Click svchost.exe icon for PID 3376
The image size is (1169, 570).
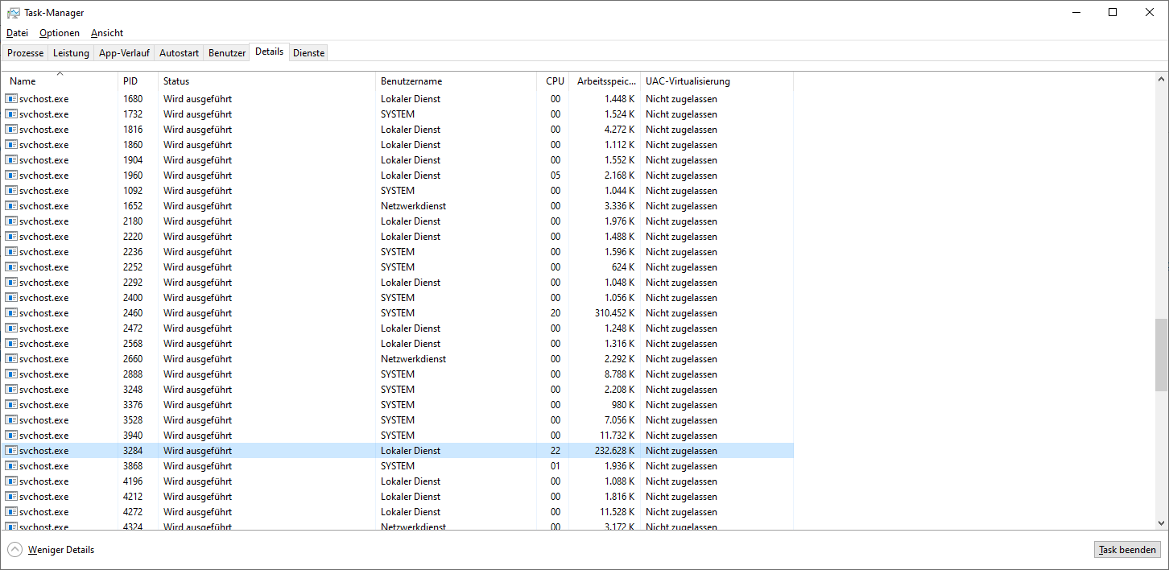click(11, 405)
